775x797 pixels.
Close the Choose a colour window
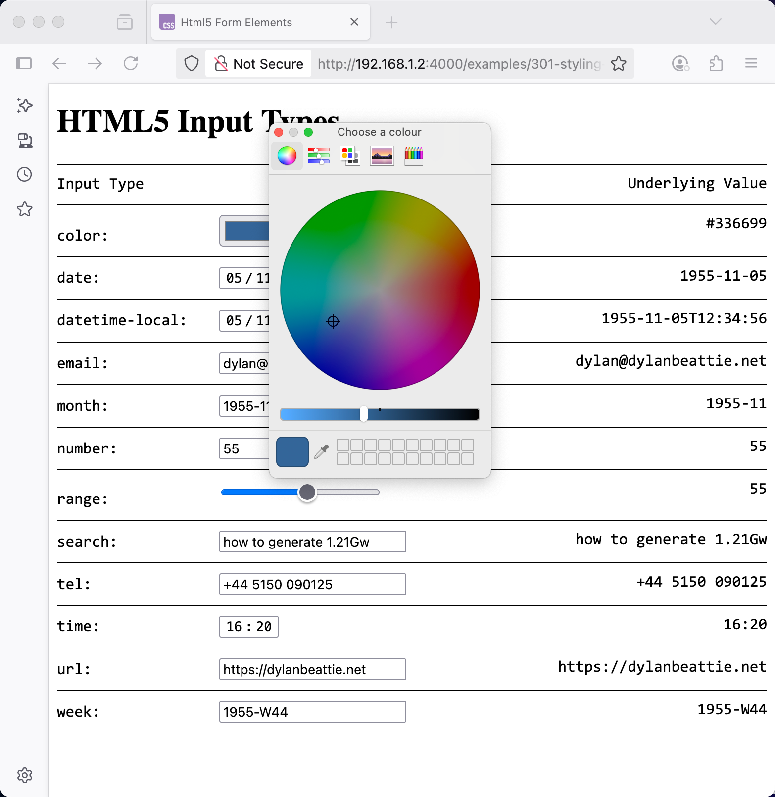279,132
